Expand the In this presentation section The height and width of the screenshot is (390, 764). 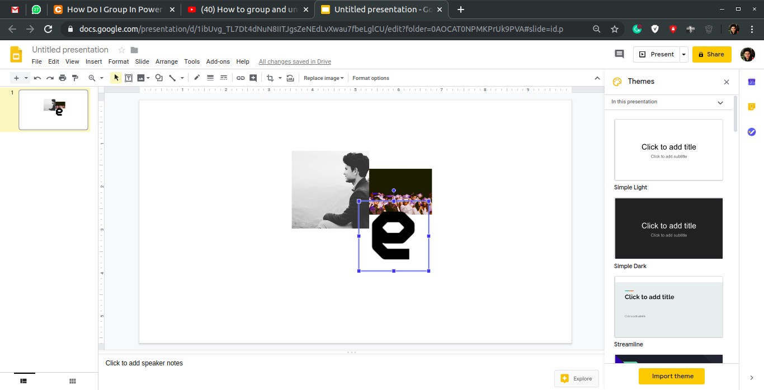coord(668,102)
